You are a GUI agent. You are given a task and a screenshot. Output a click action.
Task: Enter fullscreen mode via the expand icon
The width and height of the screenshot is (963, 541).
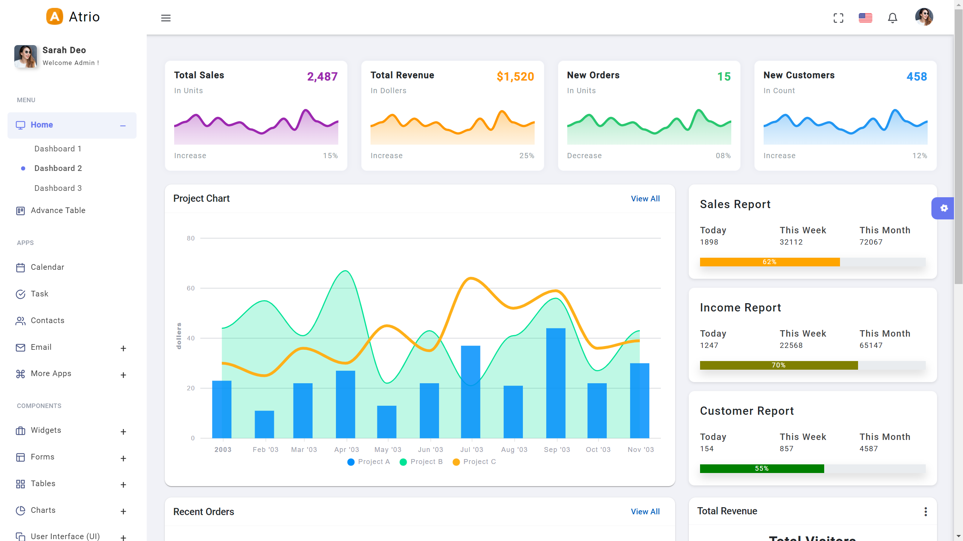tap(838, 17)
